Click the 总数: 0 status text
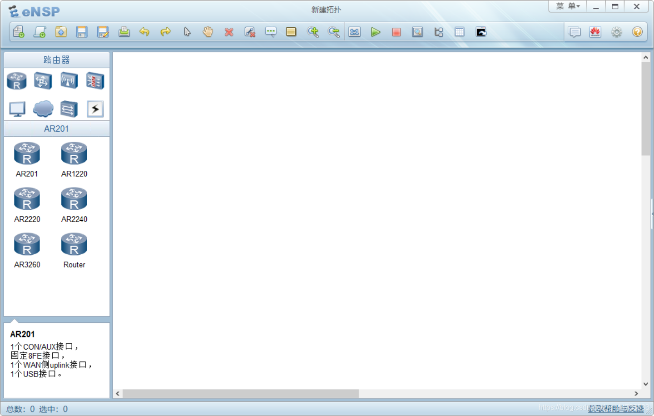Screen dimensions: 654x416 (x=20, y=409)
